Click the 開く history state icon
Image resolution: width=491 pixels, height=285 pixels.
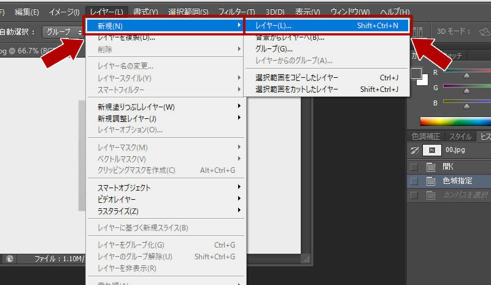point(431,167)
